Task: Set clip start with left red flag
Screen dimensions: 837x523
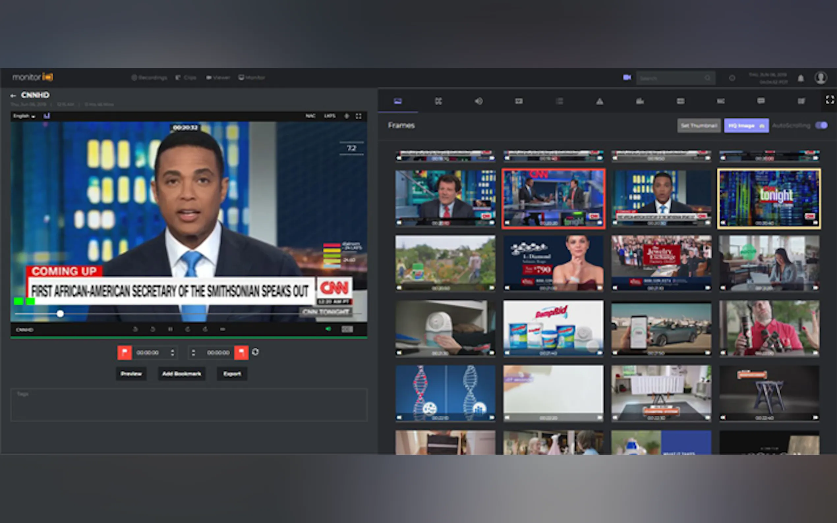Action: [124, 352]
